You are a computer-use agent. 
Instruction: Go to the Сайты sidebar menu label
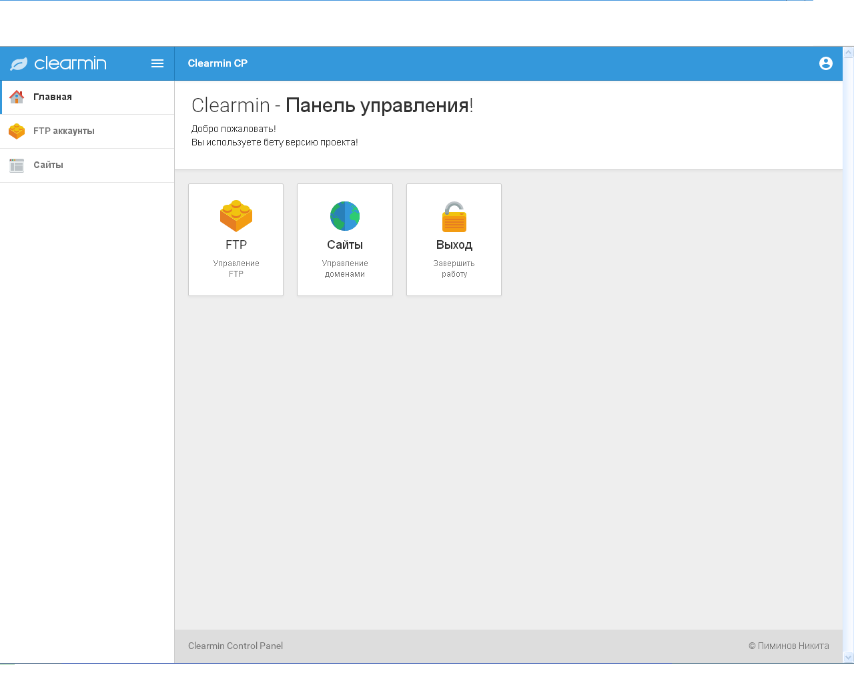click(49, 165)
